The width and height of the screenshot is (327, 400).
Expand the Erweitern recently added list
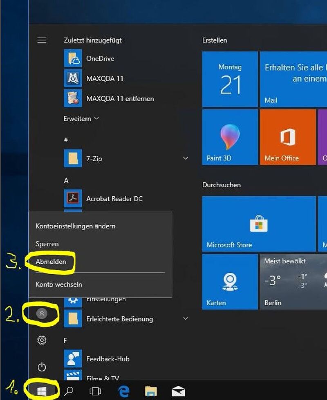(81, 119)
